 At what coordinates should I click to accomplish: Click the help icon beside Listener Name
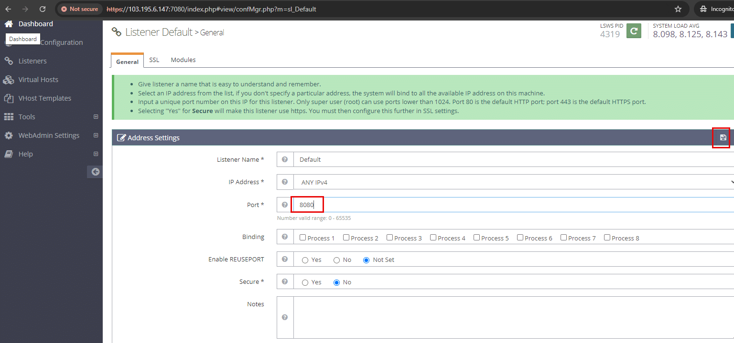[285, 159]
